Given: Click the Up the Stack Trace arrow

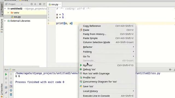Looking at the screenshot, I should click(x=11, y=74).
